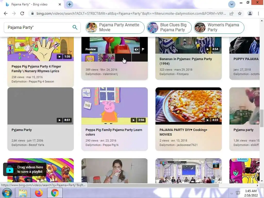Click the drag videos playlist panel

pos(25,169)
